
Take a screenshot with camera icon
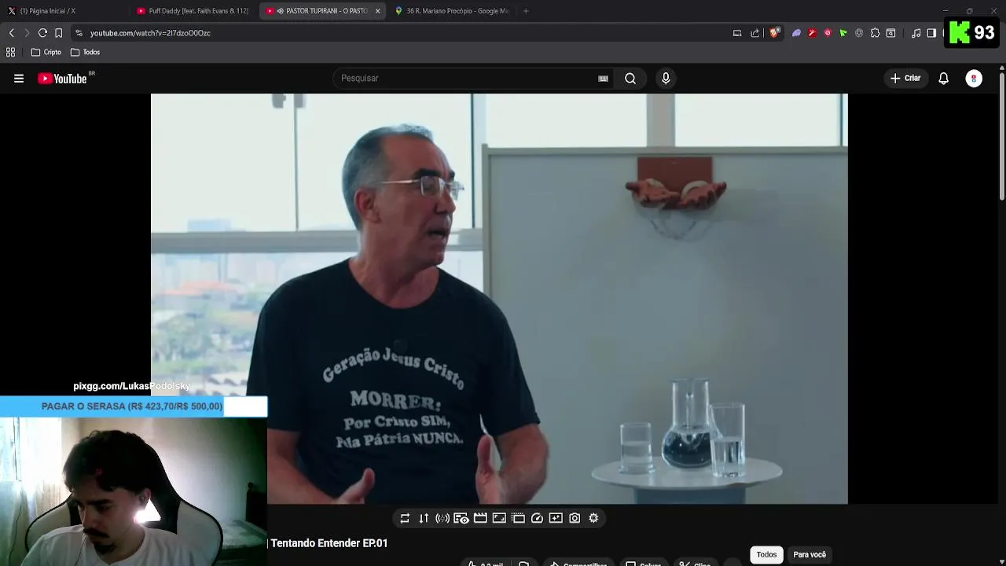[x=575, y=518]
